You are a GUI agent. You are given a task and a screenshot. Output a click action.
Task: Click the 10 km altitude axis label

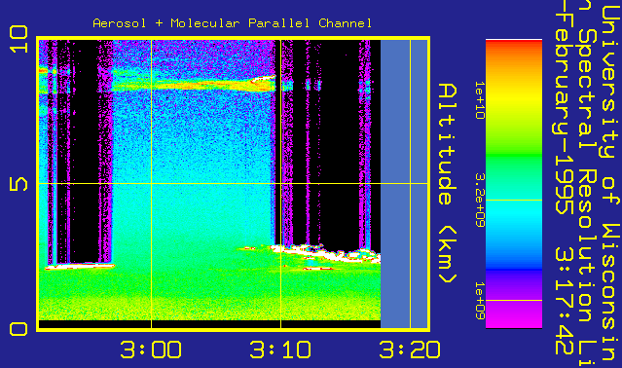19,39
